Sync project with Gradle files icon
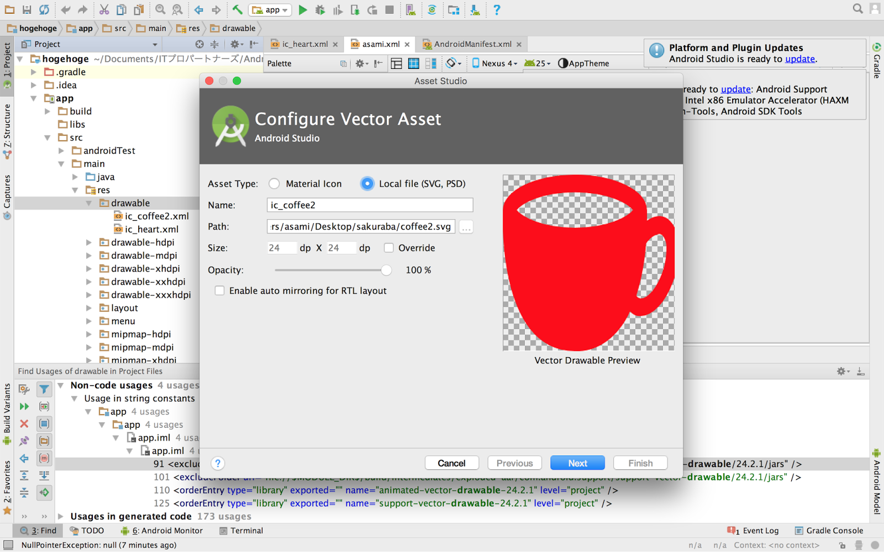 432,9
